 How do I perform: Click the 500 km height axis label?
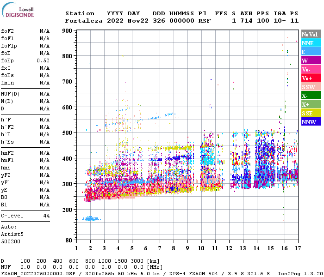coord(67,132)
